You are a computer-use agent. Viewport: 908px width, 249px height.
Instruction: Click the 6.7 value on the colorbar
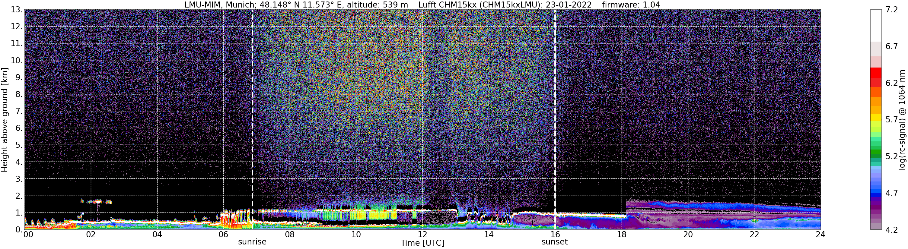(x=892, y=46)
